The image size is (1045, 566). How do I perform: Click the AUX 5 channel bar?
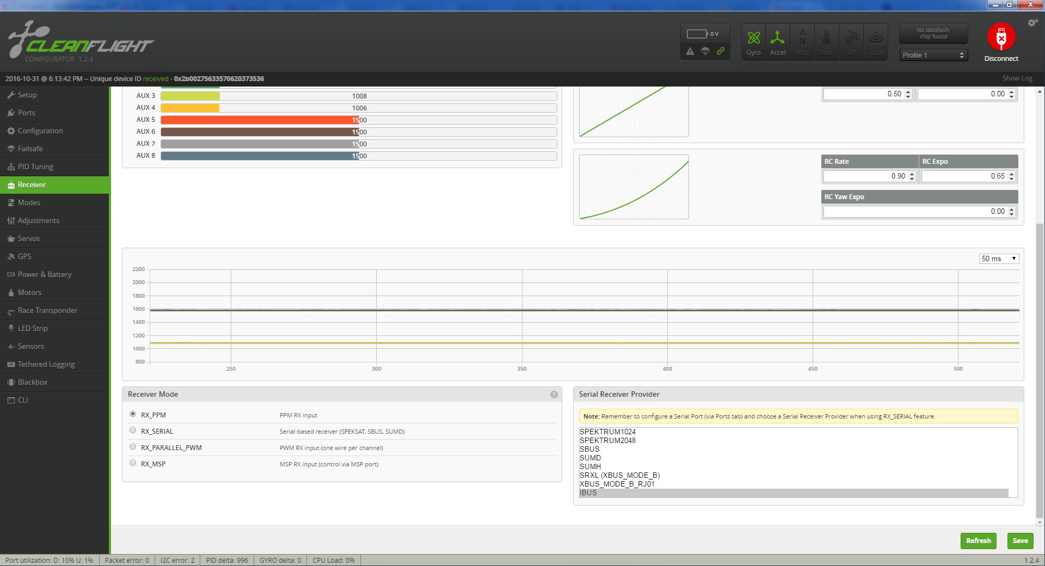click(x=359, y=120)
